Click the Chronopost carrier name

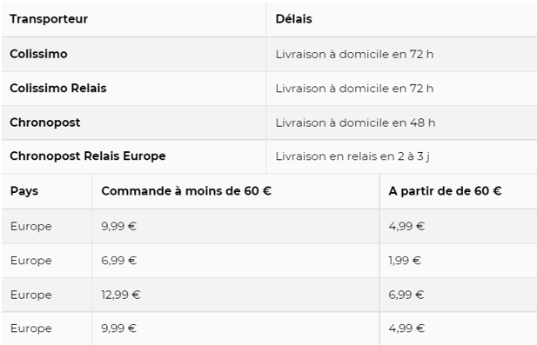[x=45, y=123]
